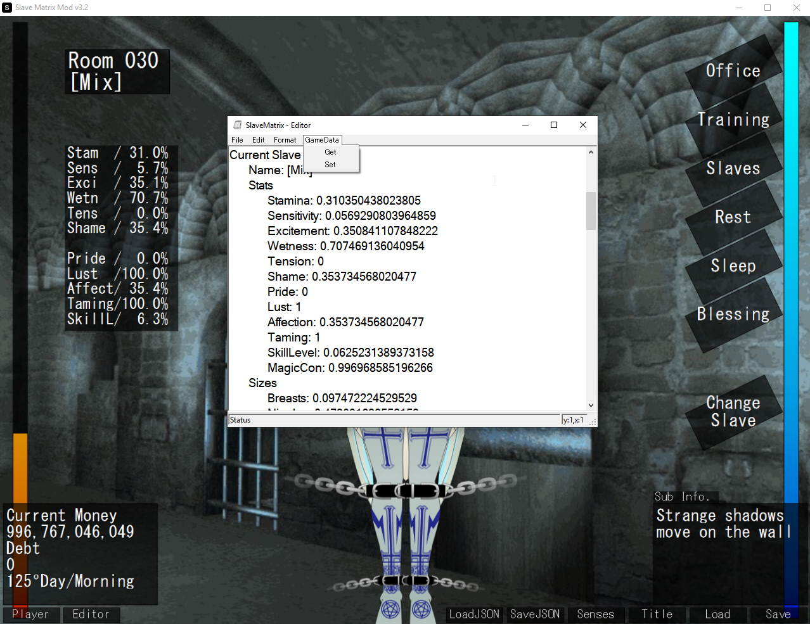Click the editor vertical scrollbar thumb

pos(591,210)
